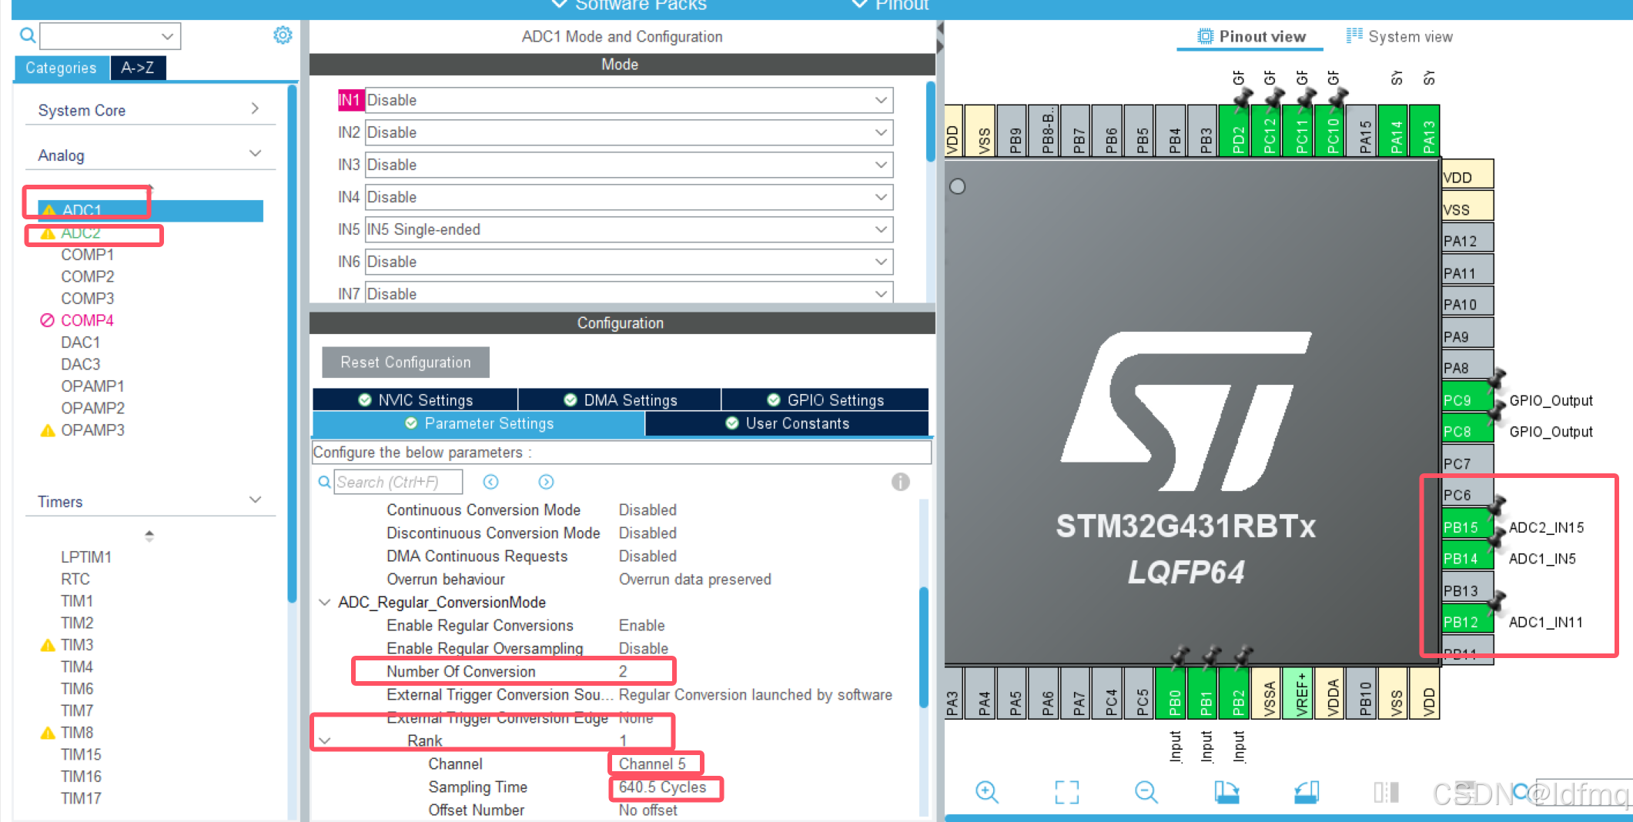Click the Number Of Conversion value 2

point(623,671)
